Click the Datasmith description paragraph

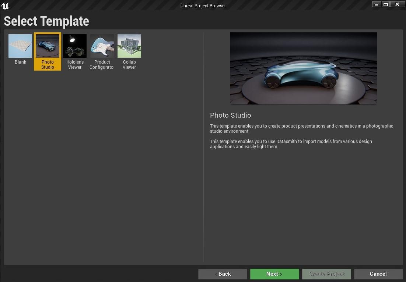coord(291,144)
